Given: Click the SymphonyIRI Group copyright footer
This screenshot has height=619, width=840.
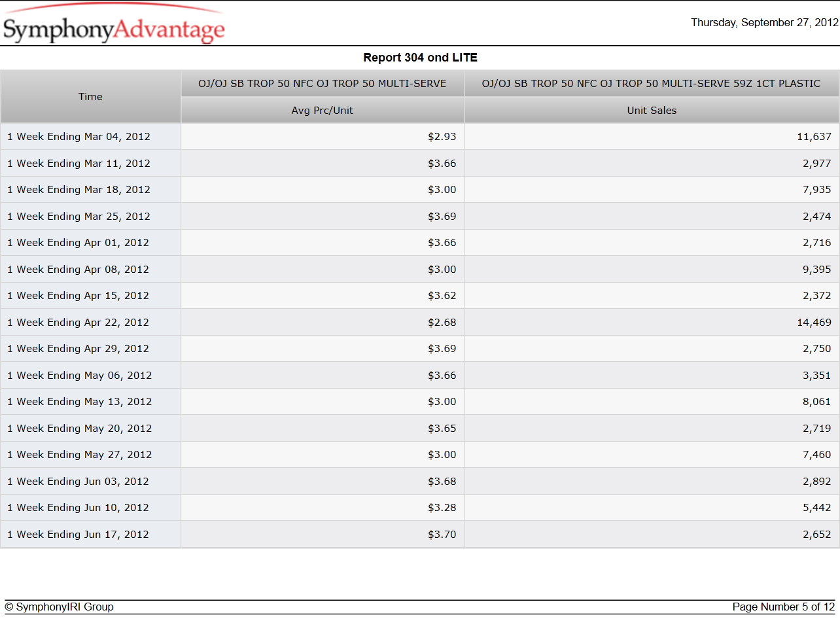Looking at the screenshot, I should [x=59, y=607].
